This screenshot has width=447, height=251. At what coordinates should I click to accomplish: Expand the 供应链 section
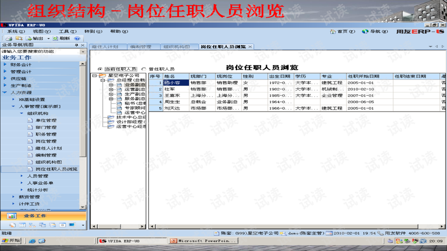(5, 78)
